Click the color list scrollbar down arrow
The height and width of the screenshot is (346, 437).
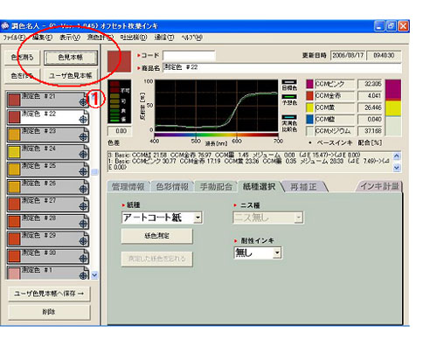(x=94, y=274)
